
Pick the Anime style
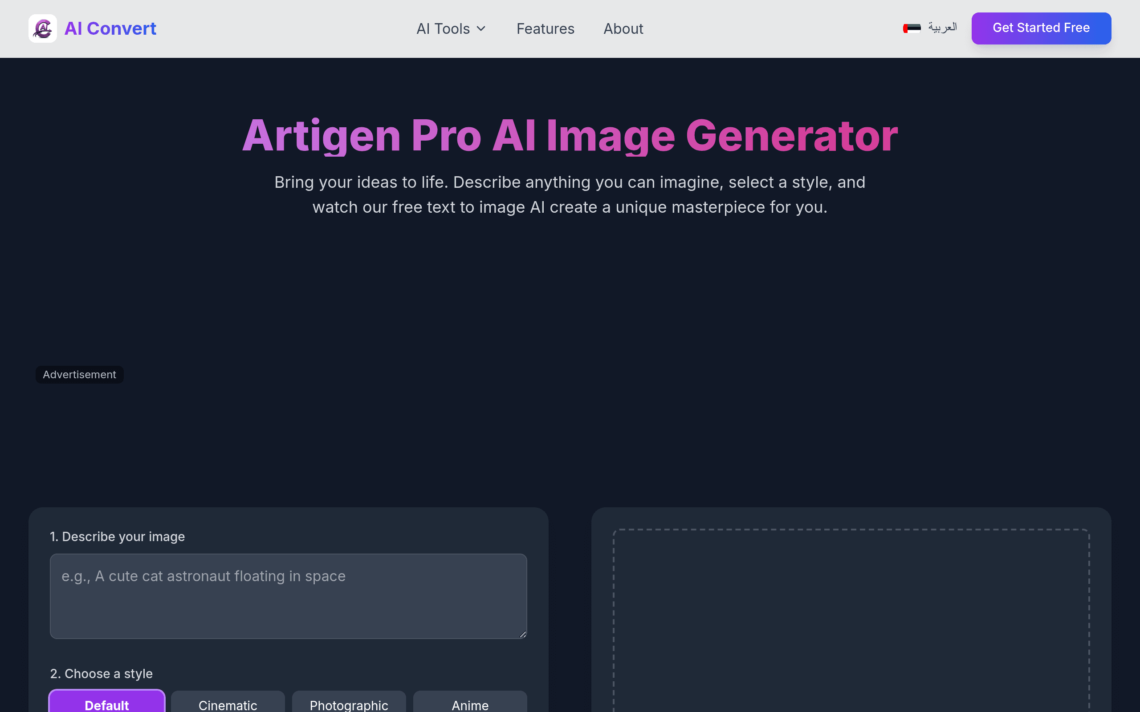[x=470, y=702]
